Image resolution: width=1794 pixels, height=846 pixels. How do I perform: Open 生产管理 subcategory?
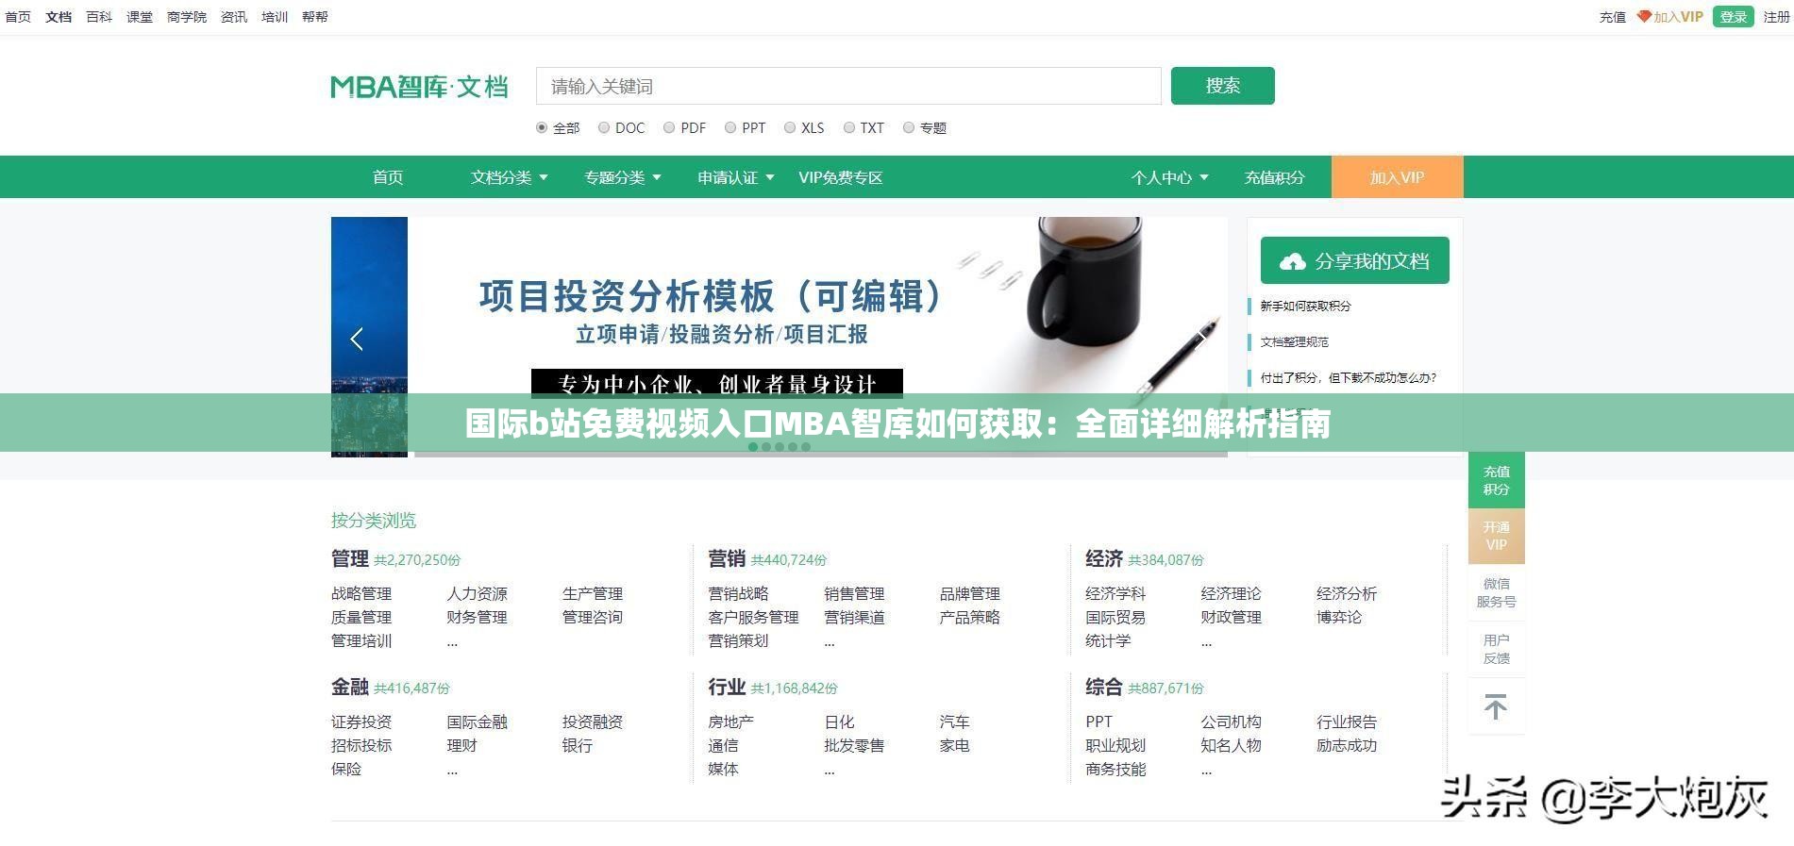click(x=593, y=593)
